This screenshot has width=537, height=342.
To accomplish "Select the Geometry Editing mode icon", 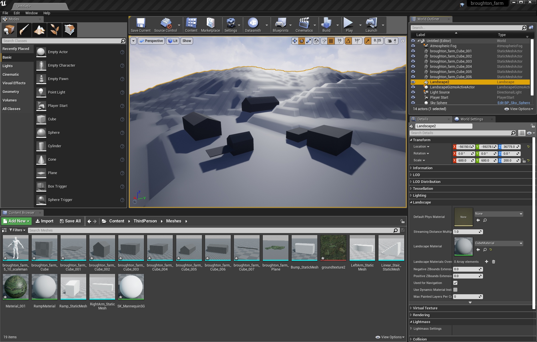I will 69,30.
